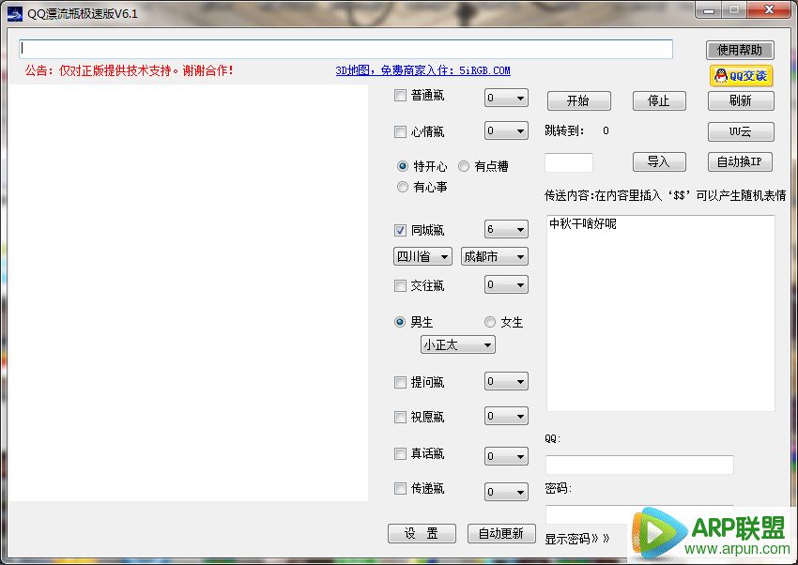798x565 pixels.
Task: Click the 停止 stop button
Action: click(x=659, y=100)
